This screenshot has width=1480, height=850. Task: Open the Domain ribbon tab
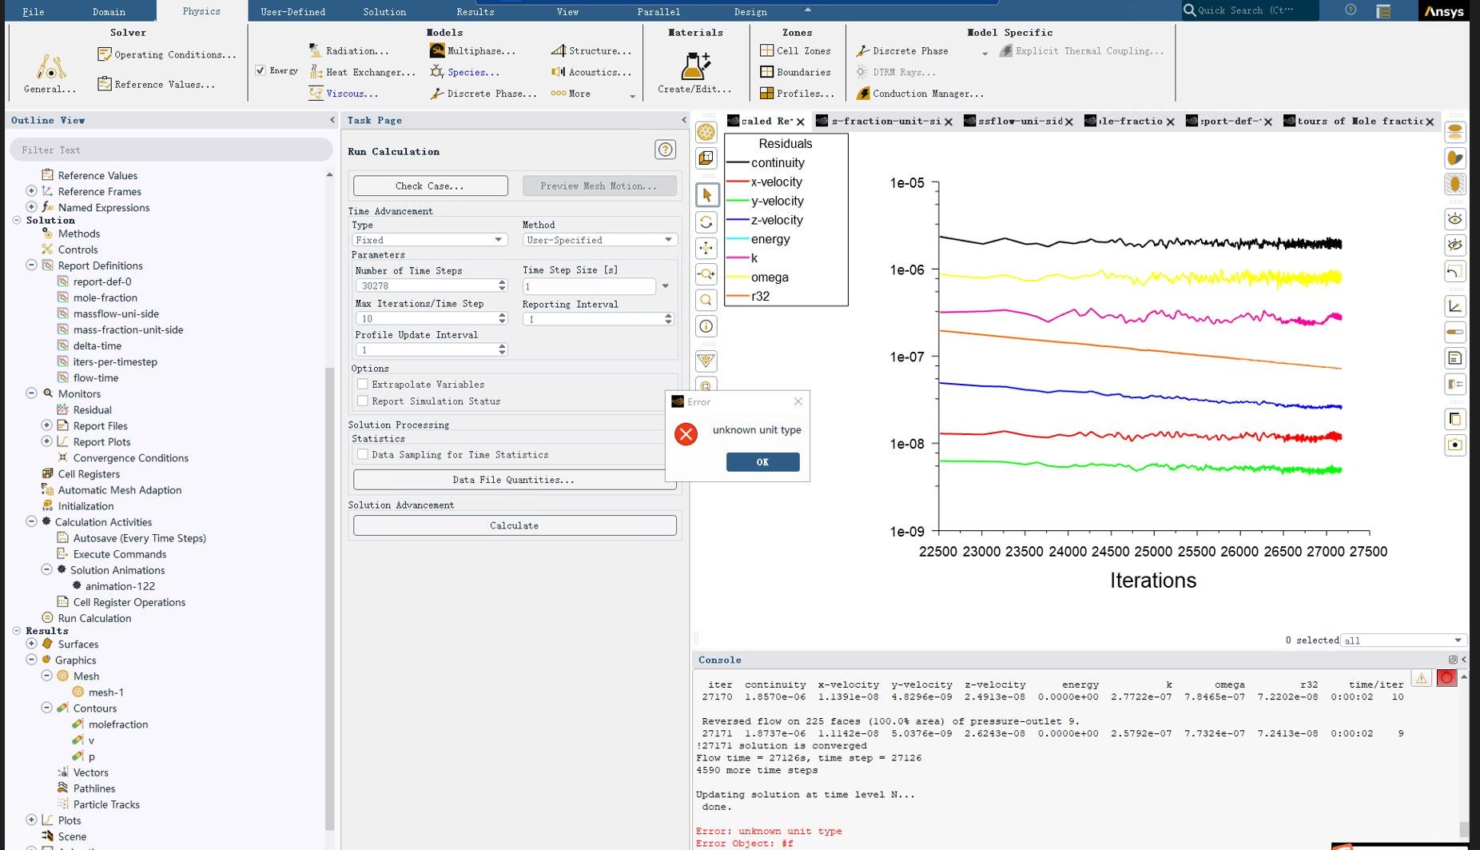(x=109, y=12)
